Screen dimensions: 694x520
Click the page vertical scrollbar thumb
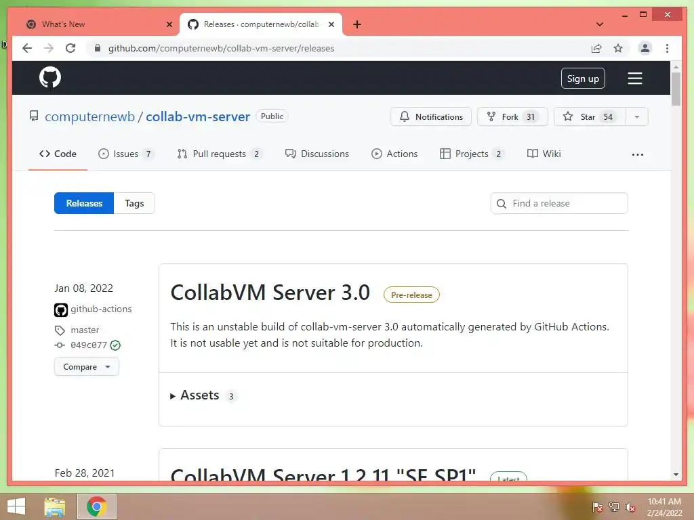(x=676, y=89)
